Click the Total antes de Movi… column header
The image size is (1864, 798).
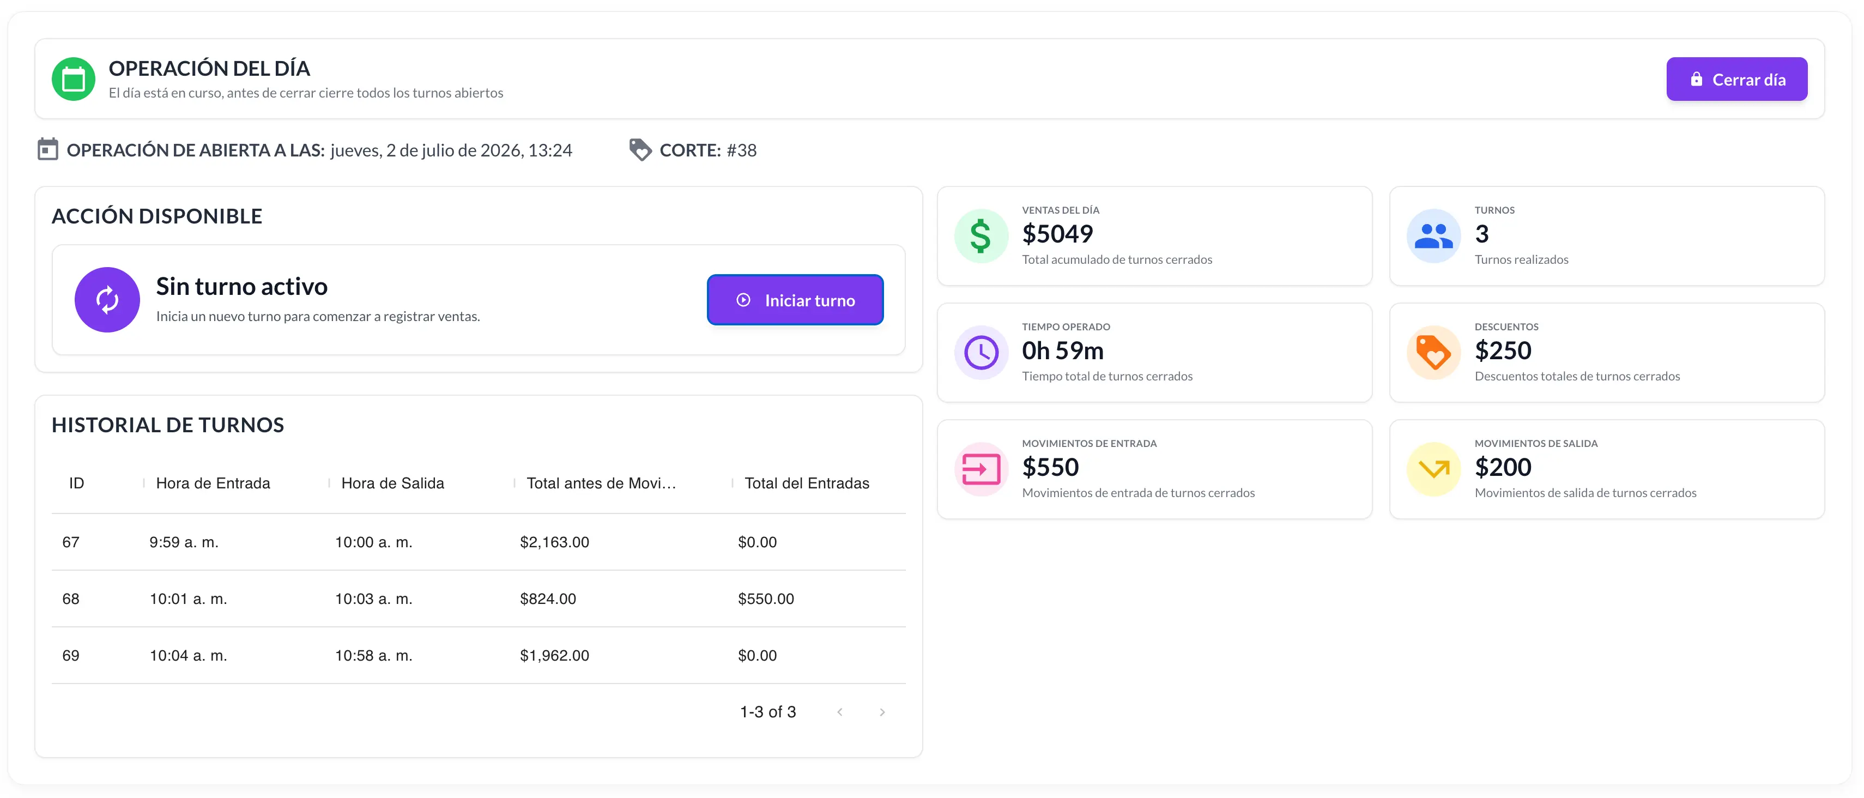pyautogui.click(x=601, y=483)
